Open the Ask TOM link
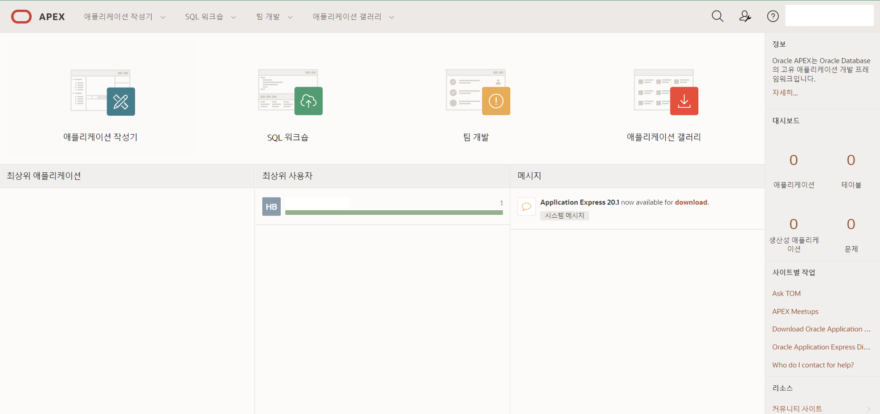Viewport: 880px width, 414px height. 786,293
